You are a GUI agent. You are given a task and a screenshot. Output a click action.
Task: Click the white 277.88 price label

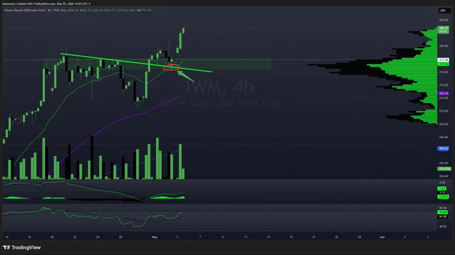443,60
